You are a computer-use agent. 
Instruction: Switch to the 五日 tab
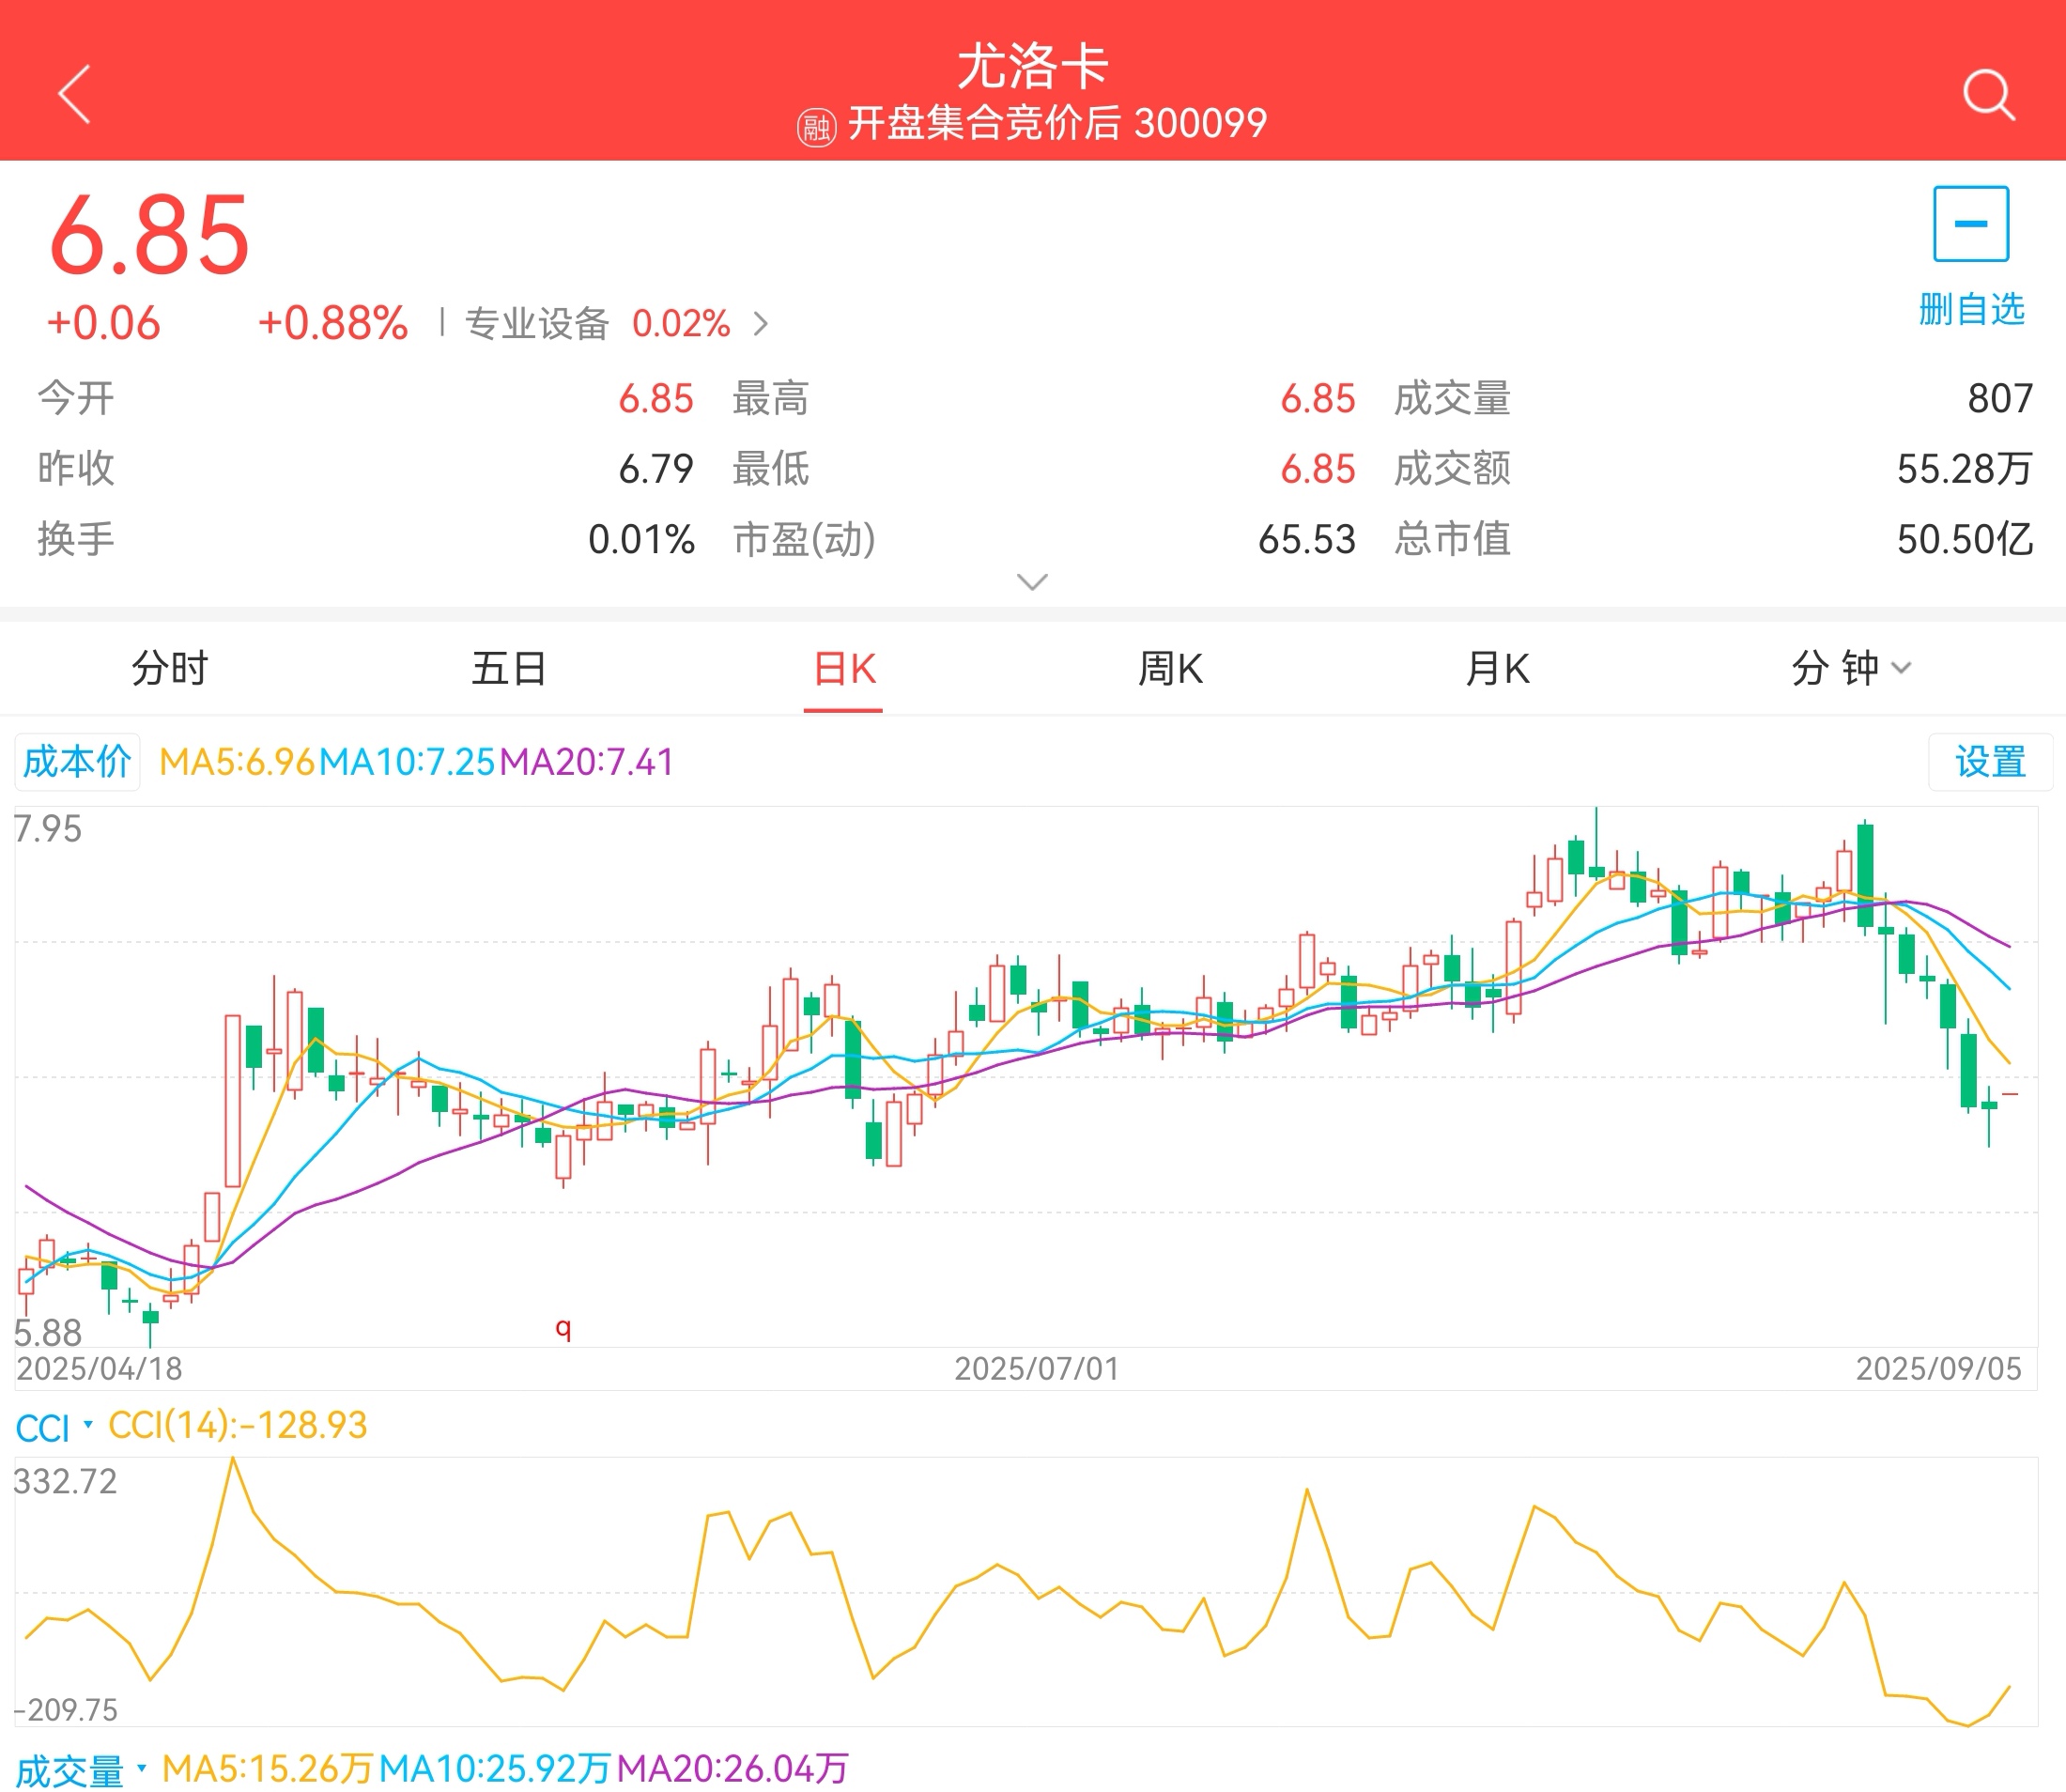[509, 668]
